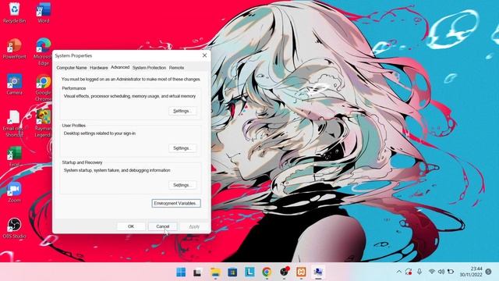Open the Wi-Fi network tray icon
Screen dimensions: 499x281
point(431,272)
